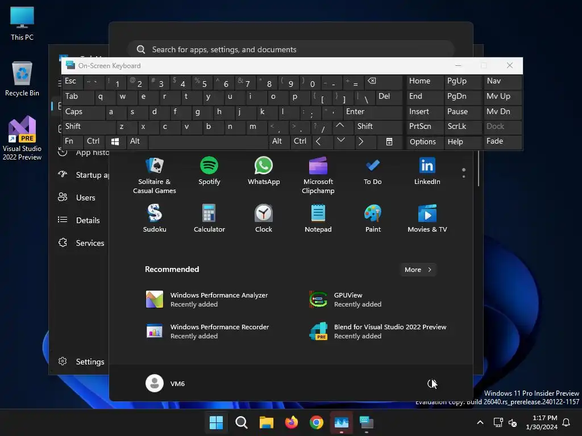Launch the To Do app

(372, 171)
